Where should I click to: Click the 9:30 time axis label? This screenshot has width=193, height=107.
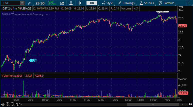click(30, 100)
